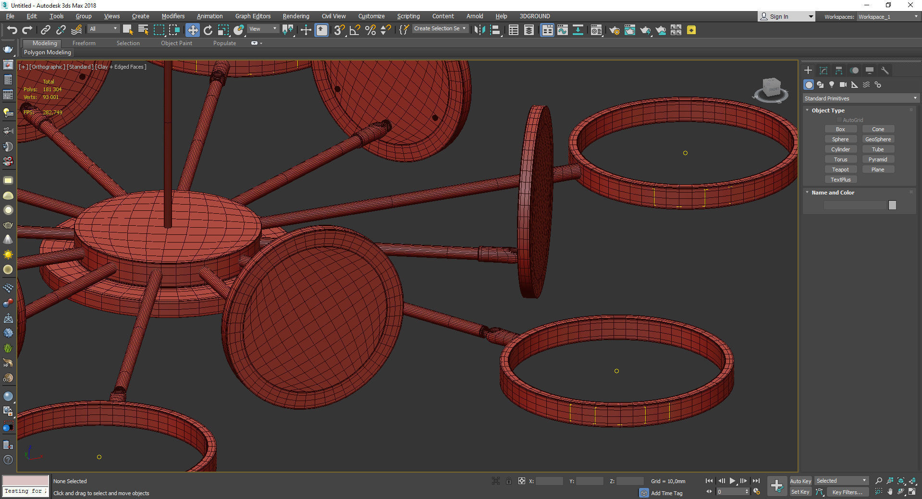Image resolution: width=922 pixels, height=499 pixels.
Task: Click the Undo arrow icon
Action: tap(12, 30)
